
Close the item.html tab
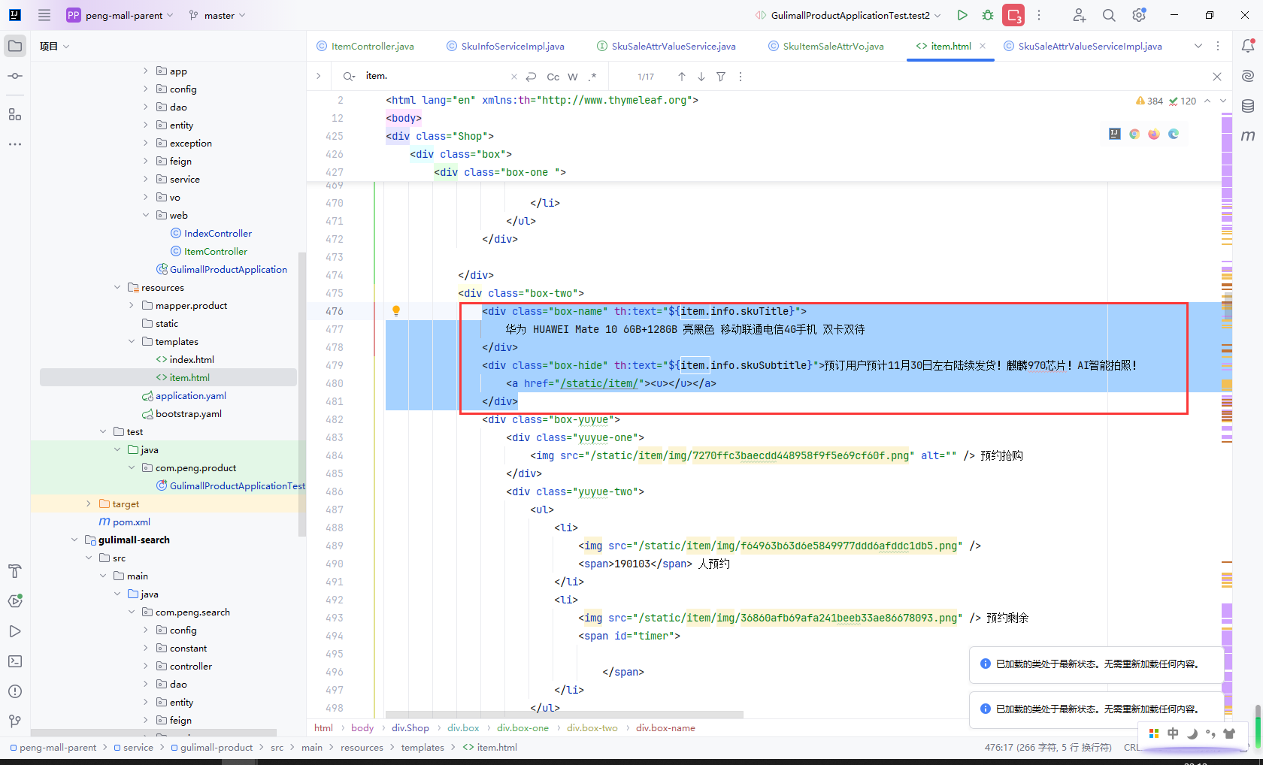983,46
